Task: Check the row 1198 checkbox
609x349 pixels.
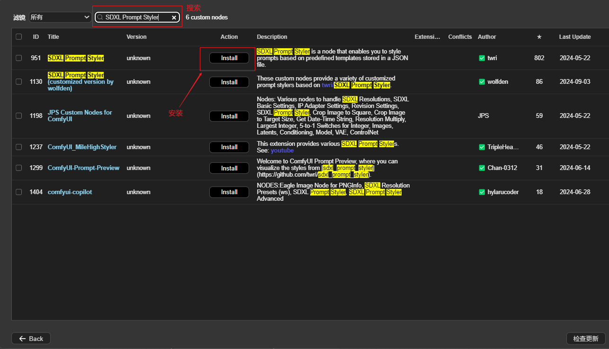Action: 19,116
